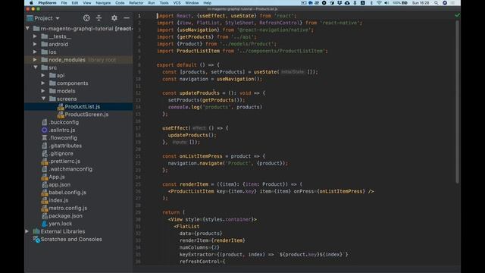Click the locate/scroll-from-source target icon
Viewport: 485px width, 273px height.
click(x=86, y=18)
